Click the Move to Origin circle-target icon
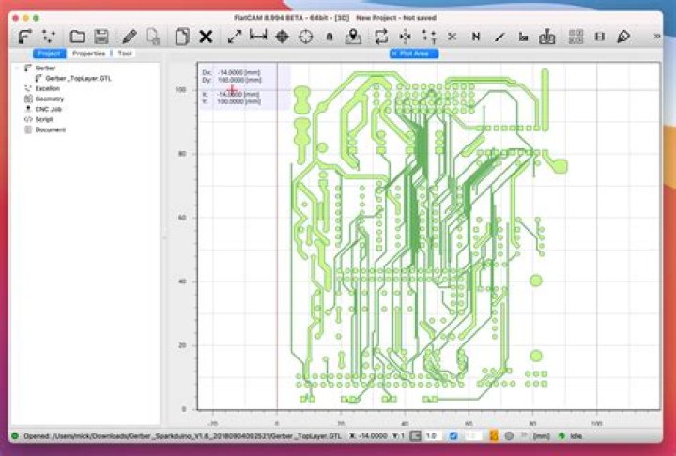The image size is (676, 456). 306,37
